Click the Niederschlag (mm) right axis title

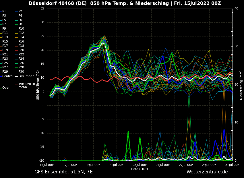tap(241, 85)
